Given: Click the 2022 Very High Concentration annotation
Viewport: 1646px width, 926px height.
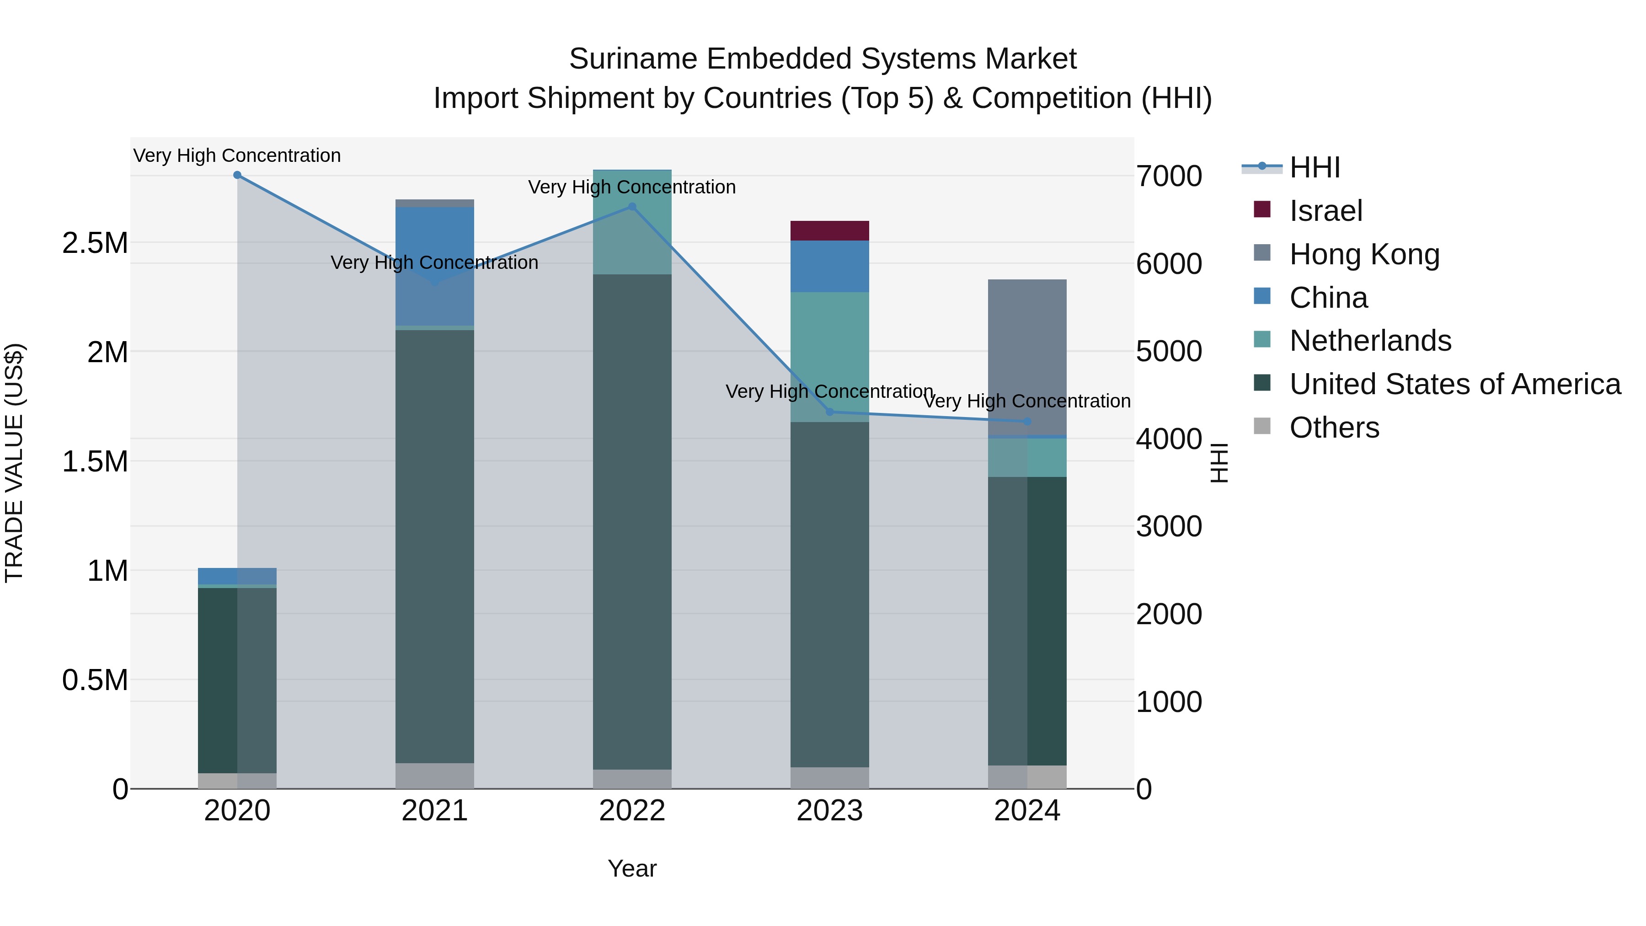Looking at the screenshot, I should click(632, 187).
